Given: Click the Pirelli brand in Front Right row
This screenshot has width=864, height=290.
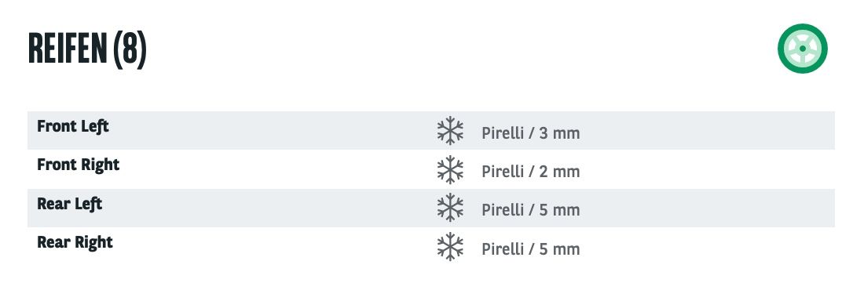Looking at the screenshot, I should (503, 172).
